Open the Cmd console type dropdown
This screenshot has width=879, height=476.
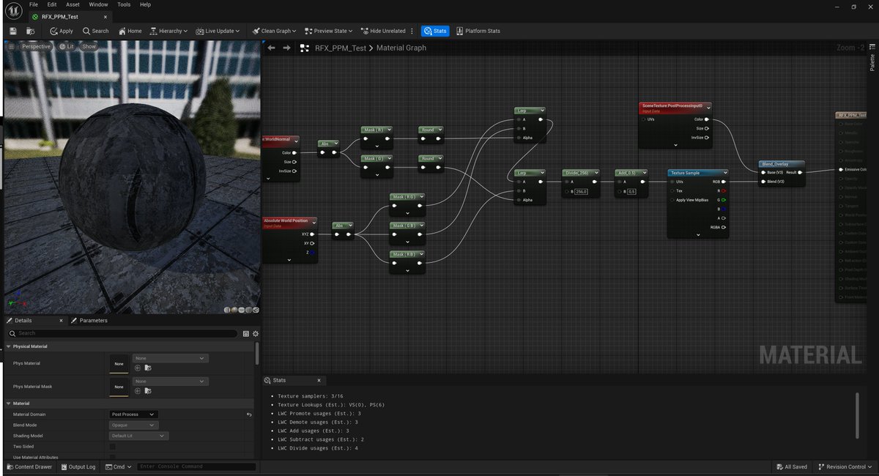point(119,466)
